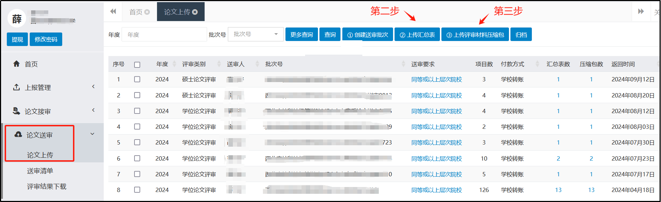Viewport: 661px width, 202px height.
Task: Close the 首页 tab with its x icon
Action: coord(147,12)
